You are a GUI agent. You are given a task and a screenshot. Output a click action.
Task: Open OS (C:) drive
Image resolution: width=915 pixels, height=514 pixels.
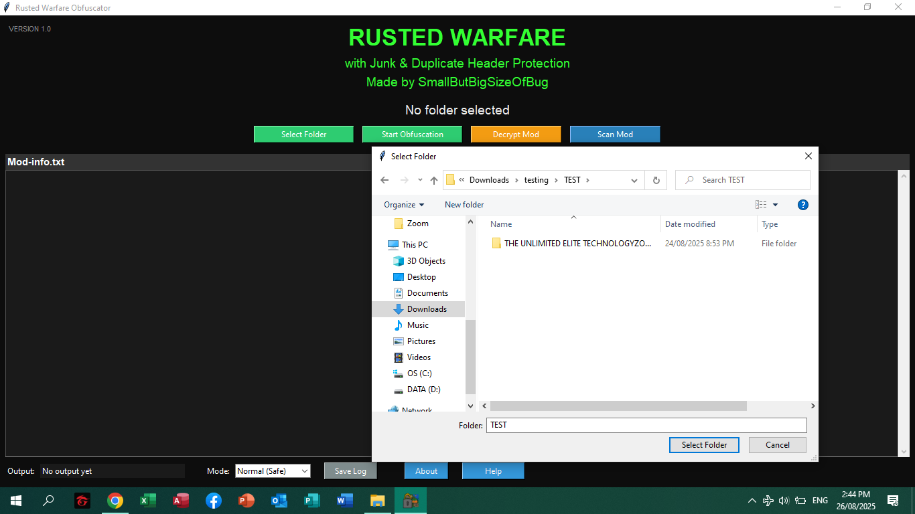[419, 373]
